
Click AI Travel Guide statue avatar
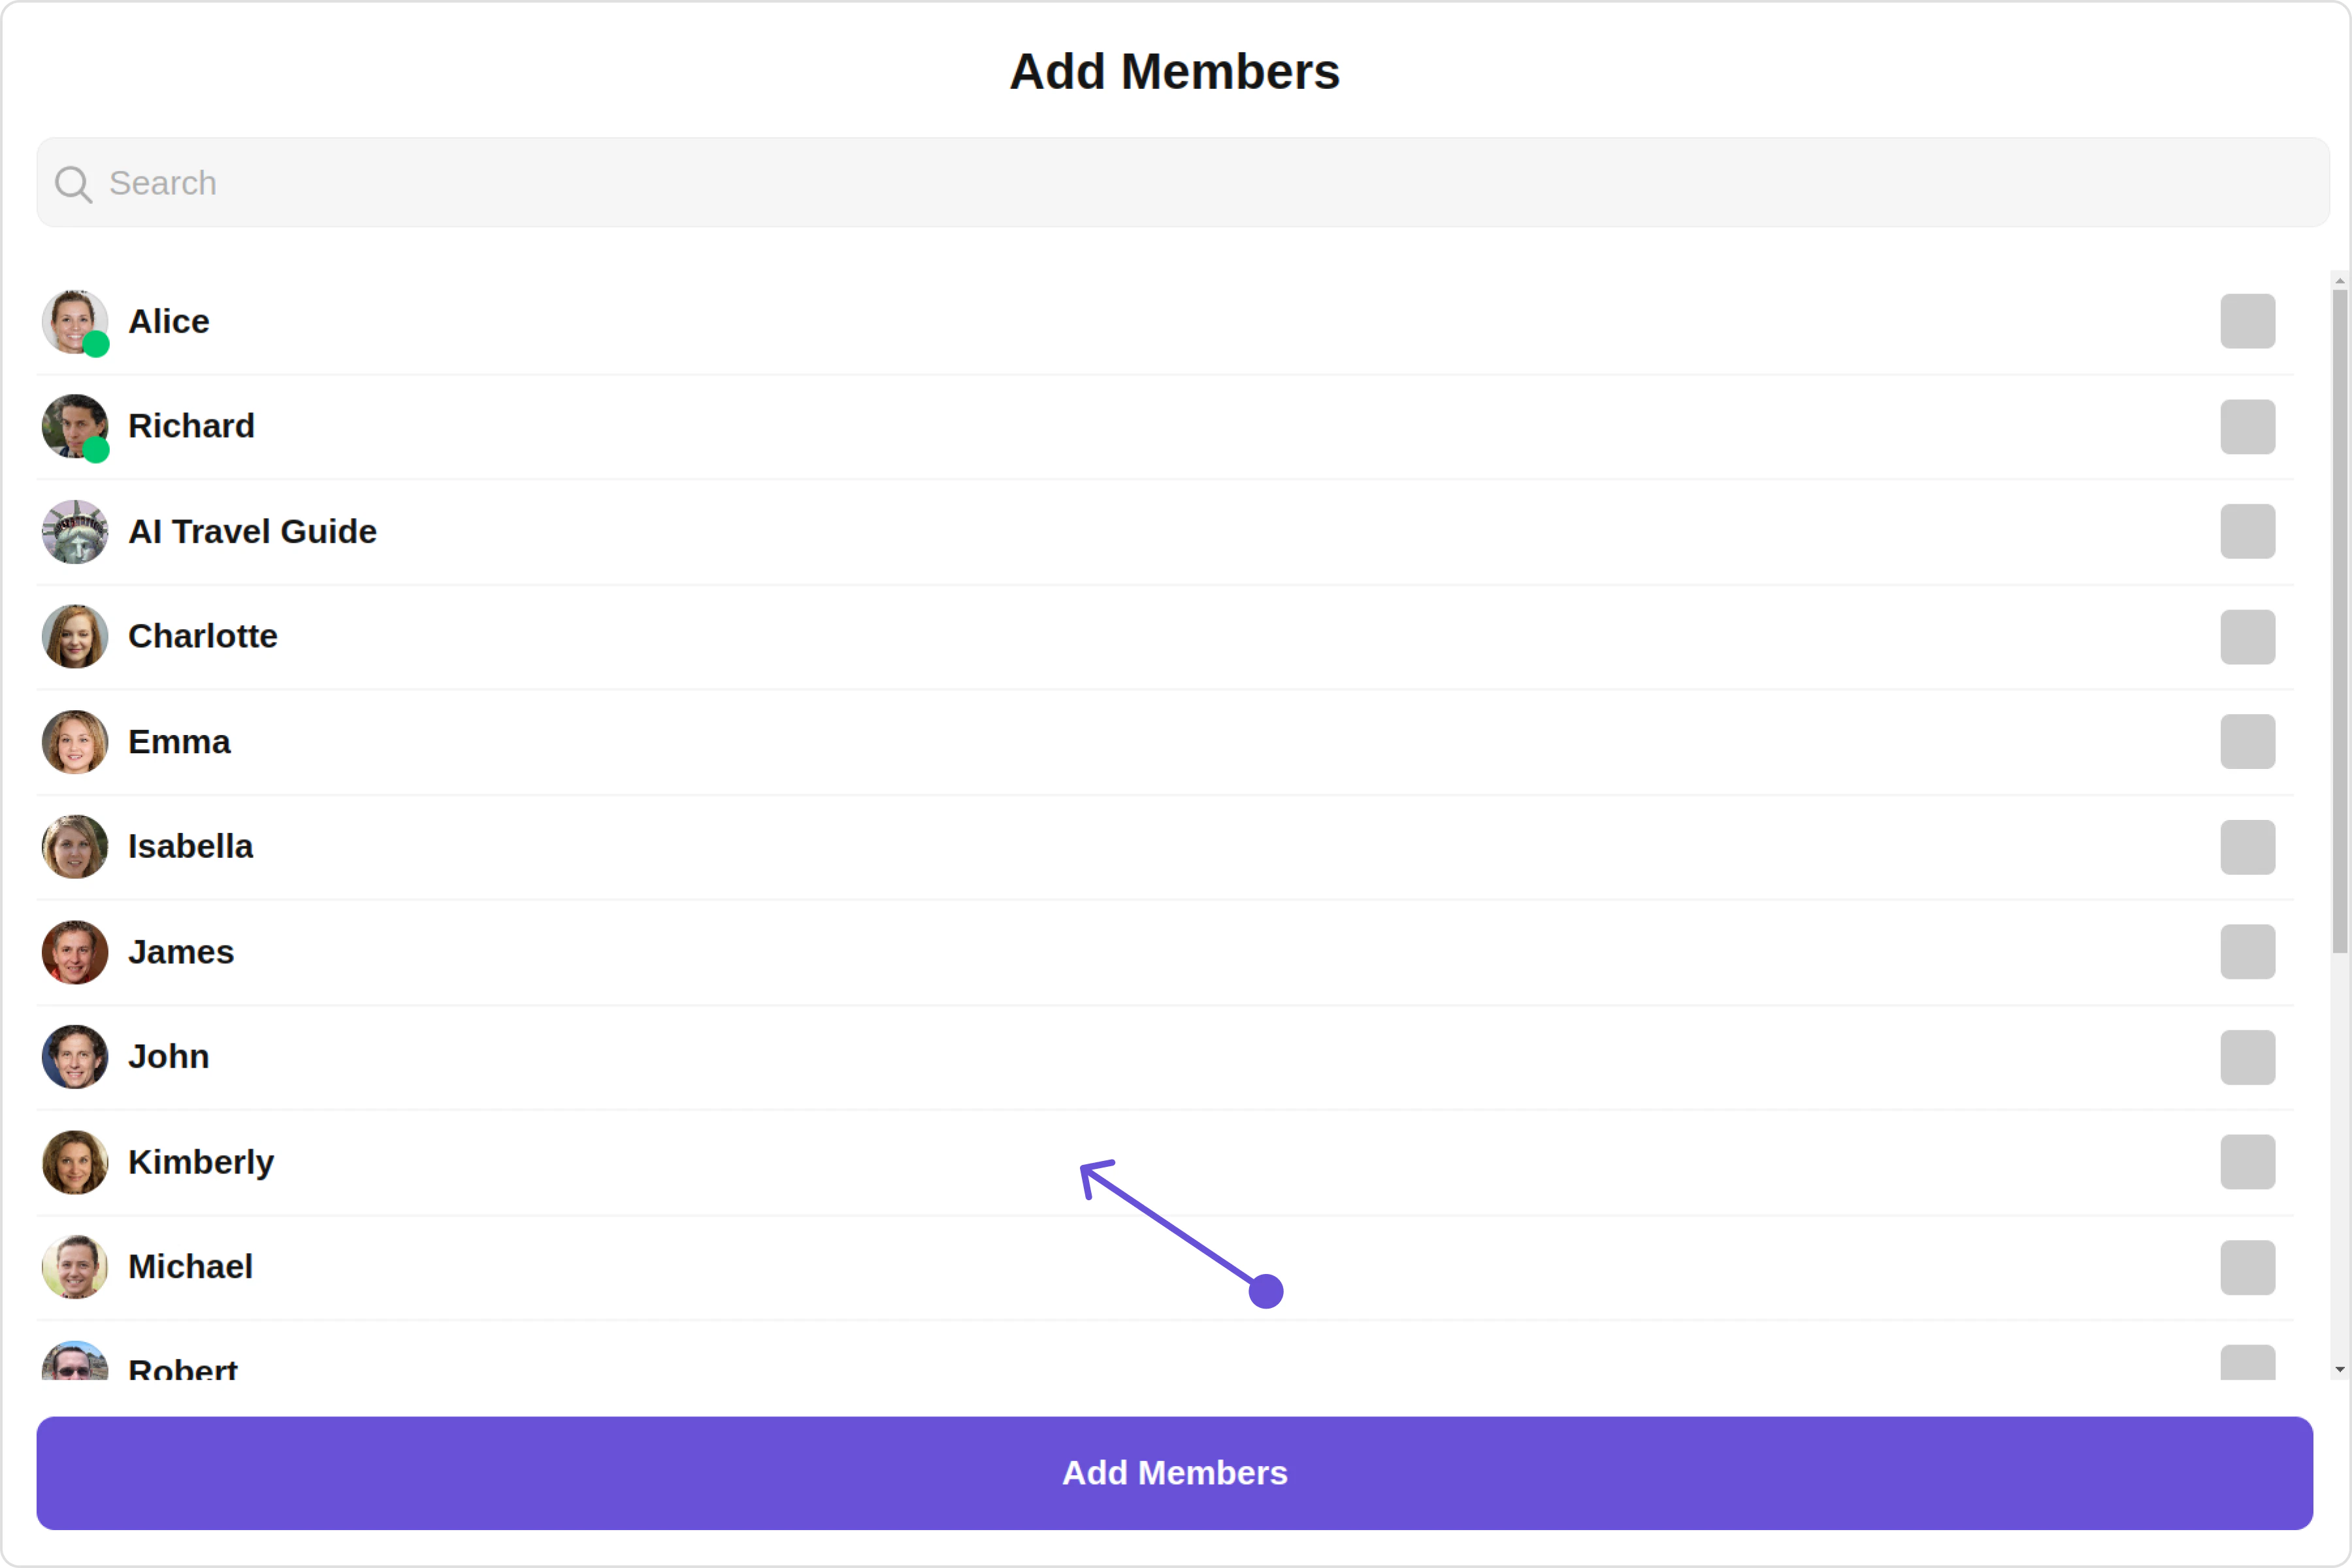click(74, 532)
